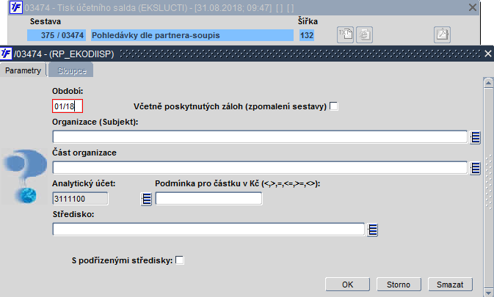Open list for Organizace (Subjekt) field
494x297 pixels.
[475, 137]
